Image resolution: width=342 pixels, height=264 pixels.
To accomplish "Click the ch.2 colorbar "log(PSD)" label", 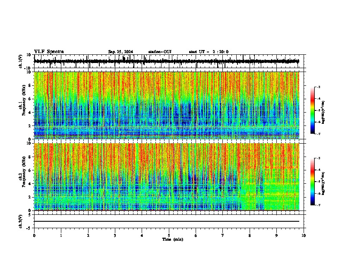I will [323, 184].
